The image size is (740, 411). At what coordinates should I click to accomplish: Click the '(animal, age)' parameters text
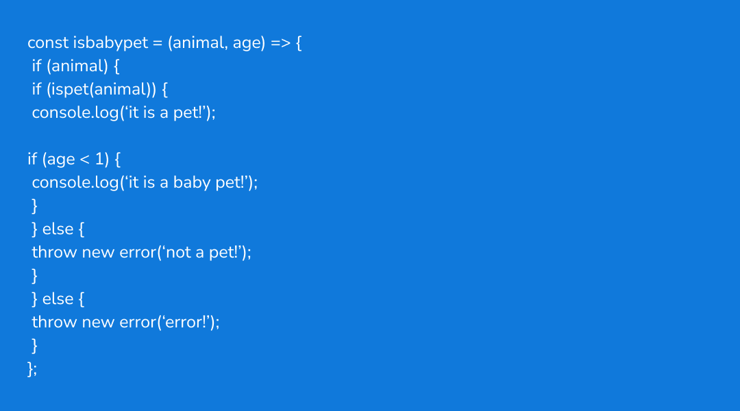[x=216, y=43]
